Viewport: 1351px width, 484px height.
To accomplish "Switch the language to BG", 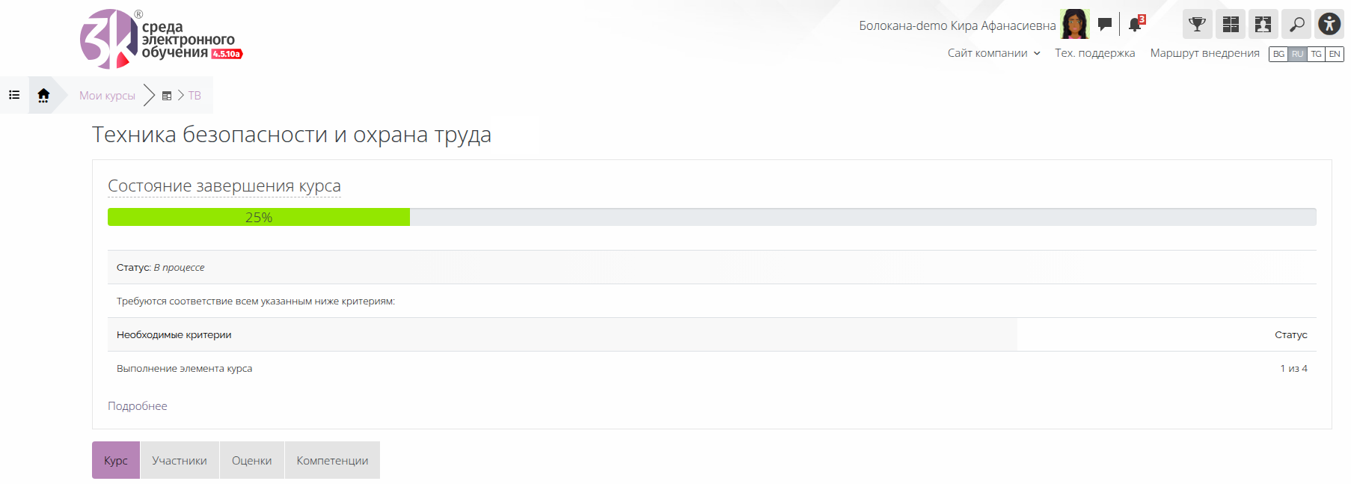I will click(x=1278, y=54).
